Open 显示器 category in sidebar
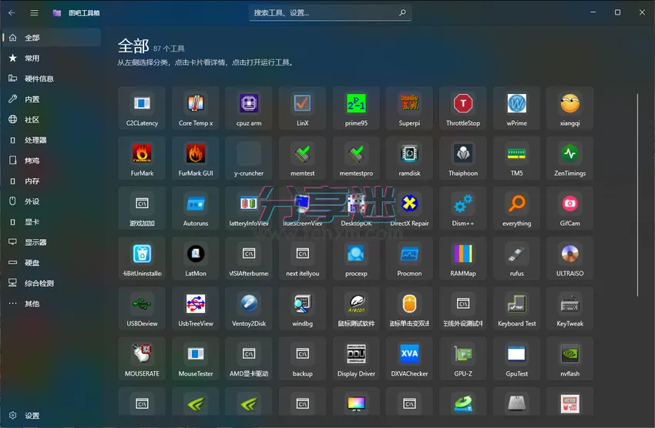This screenshot has width=655, height=428. coord(52,242)
